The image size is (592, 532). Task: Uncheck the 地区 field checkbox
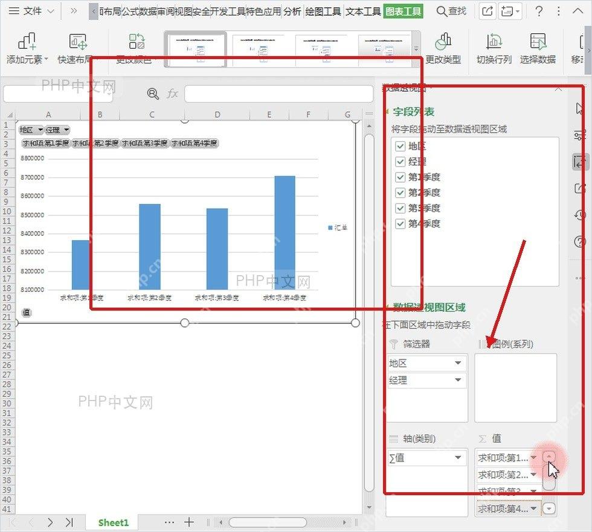click(400, 147)
